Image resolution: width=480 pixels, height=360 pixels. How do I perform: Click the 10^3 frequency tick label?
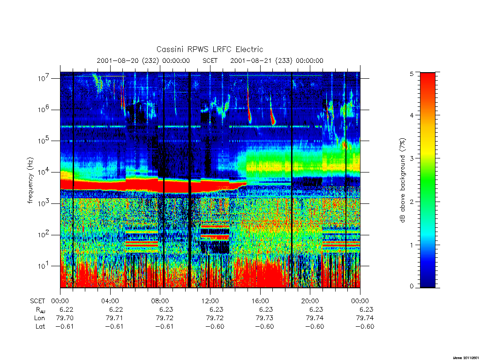tap(44, 203)
